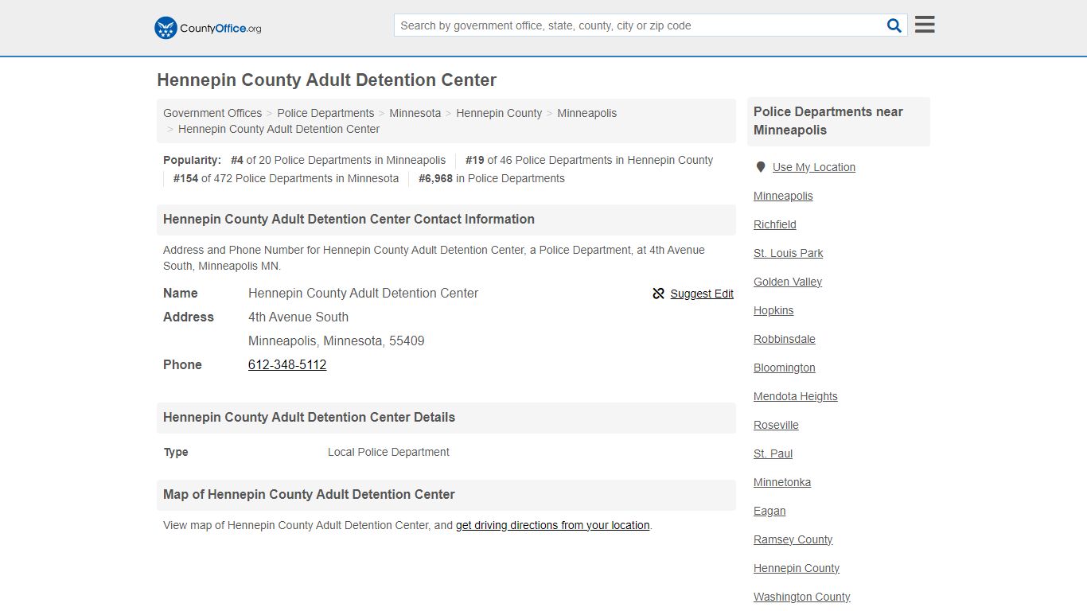Open the CountyOffice.org logo homepage
This screenshot has height=611, width=1087.
point(208,28)
